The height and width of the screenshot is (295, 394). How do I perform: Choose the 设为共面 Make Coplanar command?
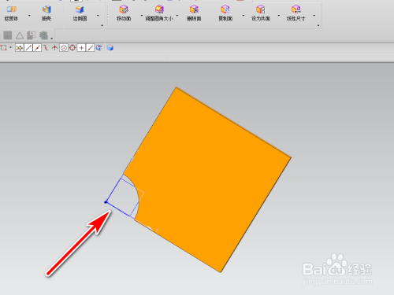[x=261, y=13]
